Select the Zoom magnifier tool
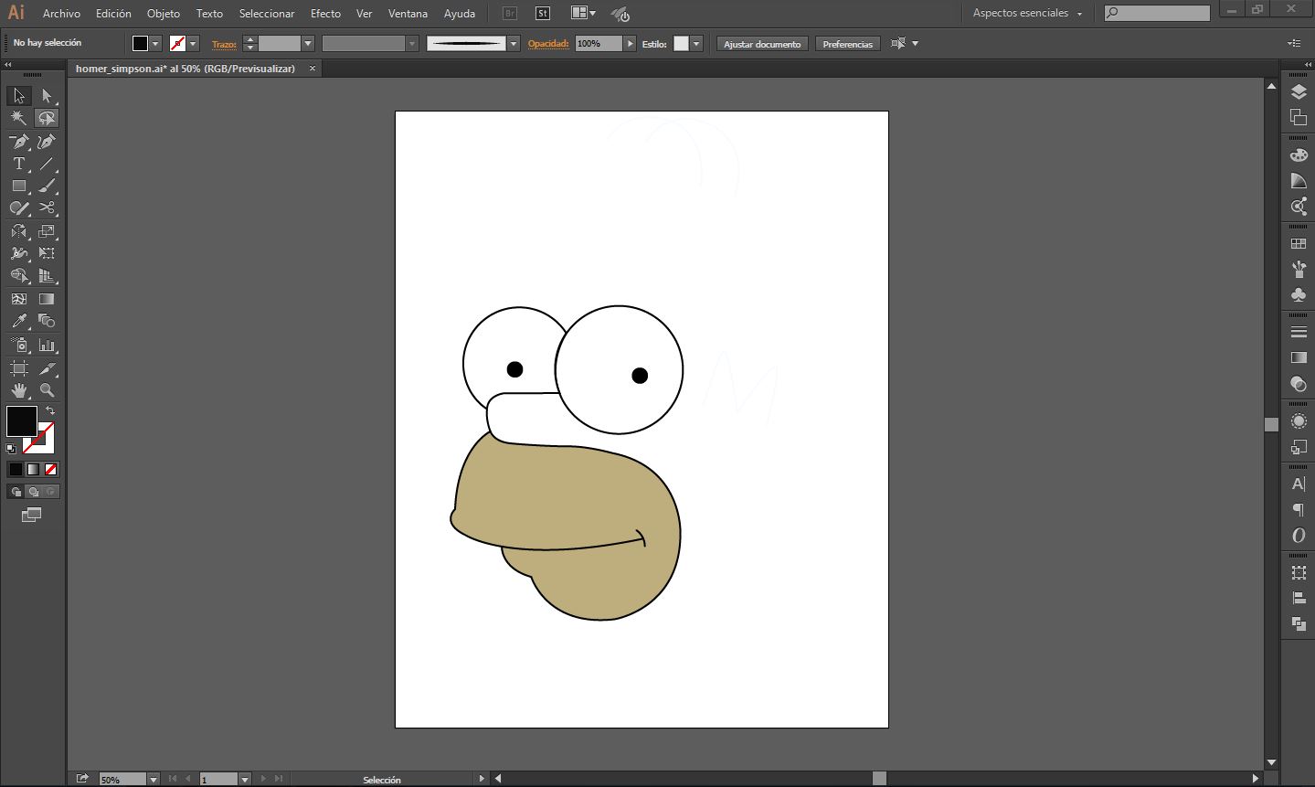1315x787 pixels. pos(47,389)
